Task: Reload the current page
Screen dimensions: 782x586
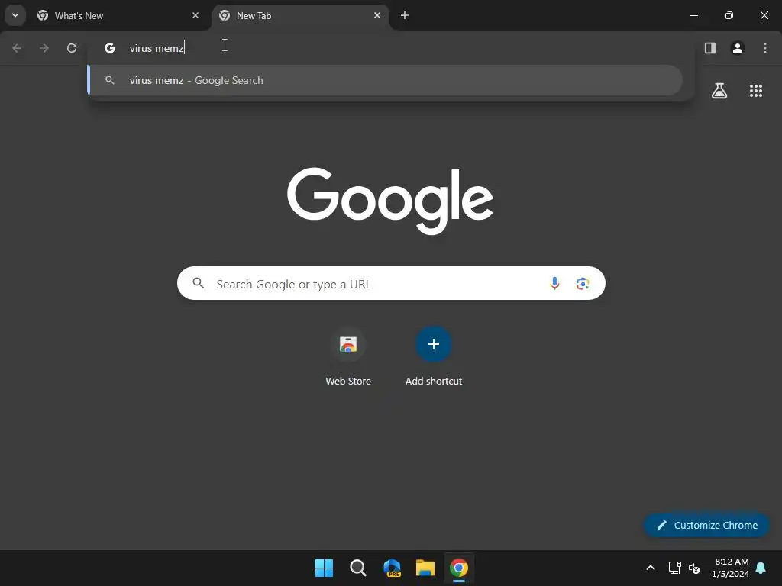Action: [72, 48]
